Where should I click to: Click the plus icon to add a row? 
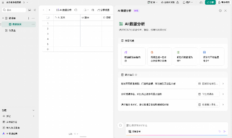(x=48, y=49)
